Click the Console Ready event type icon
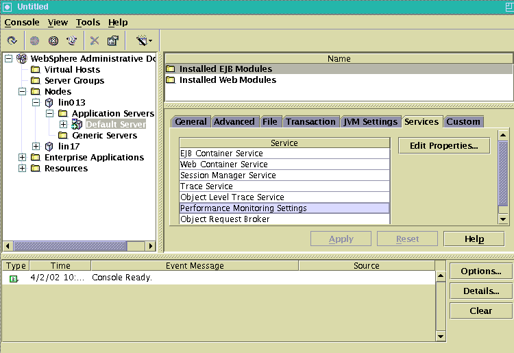514x353 pixels. 14,278
